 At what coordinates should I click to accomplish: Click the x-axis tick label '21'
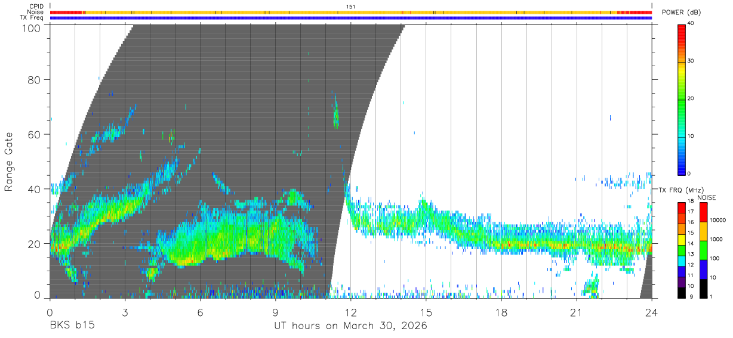click(577, 312)
